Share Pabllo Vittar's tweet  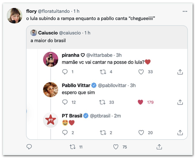[180, 102]
